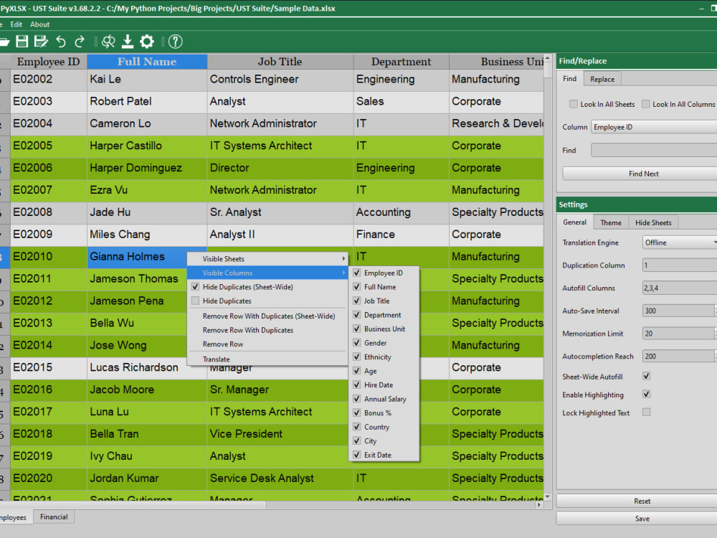717x538 pixels.
Task: Click the Save As edit-document icon
Action: [x=41, y=42]
